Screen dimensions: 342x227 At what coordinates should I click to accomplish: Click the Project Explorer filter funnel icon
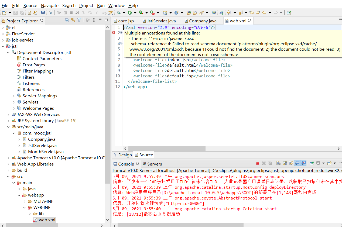(x=79, y=20)
